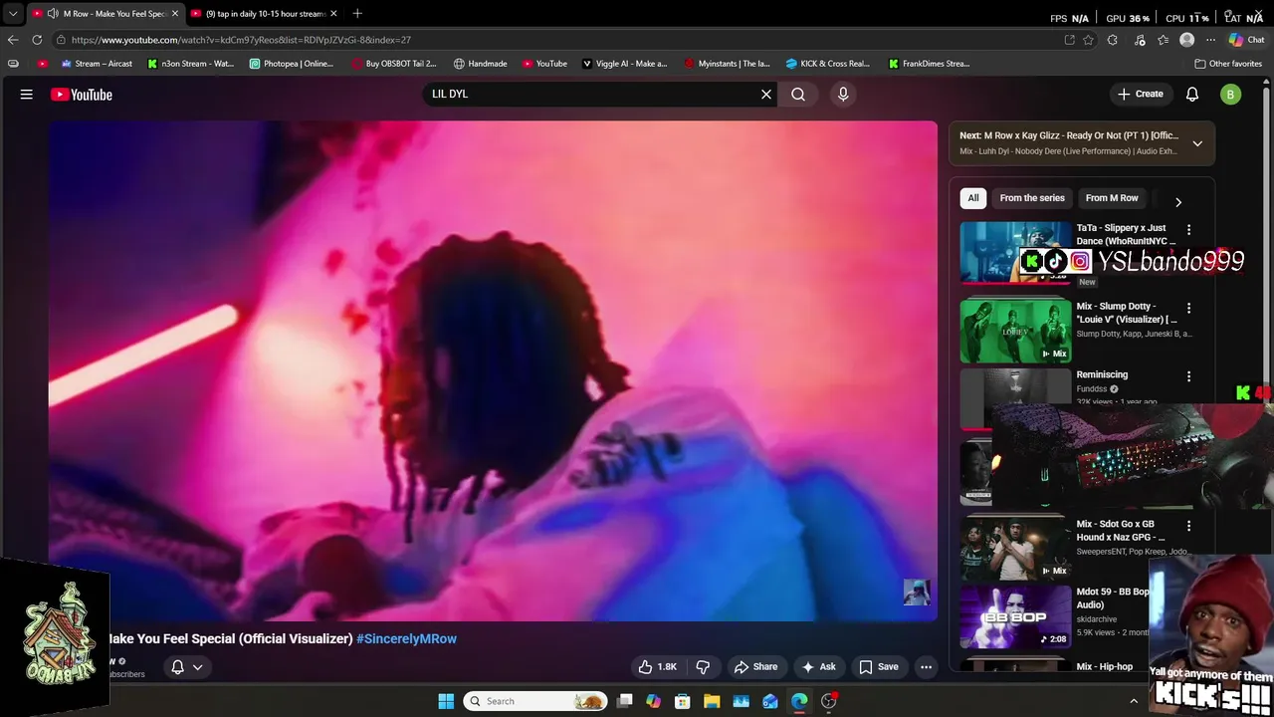Viewport: 1274px width, 717px height.
Task: Save video to playlist
Action: point(879,667)
